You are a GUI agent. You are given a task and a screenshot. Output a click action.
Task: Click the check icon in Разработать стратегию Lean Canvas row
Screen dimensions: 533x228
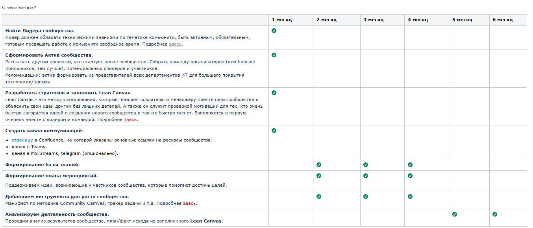tap(274, 93)
